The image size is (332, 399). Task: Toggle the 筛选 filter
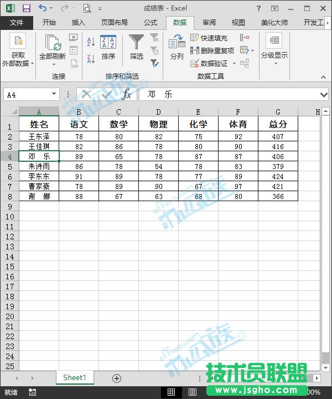137,47
